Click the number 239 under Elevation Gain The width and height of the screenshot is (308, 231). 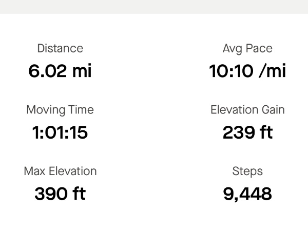tap(239, 132)
